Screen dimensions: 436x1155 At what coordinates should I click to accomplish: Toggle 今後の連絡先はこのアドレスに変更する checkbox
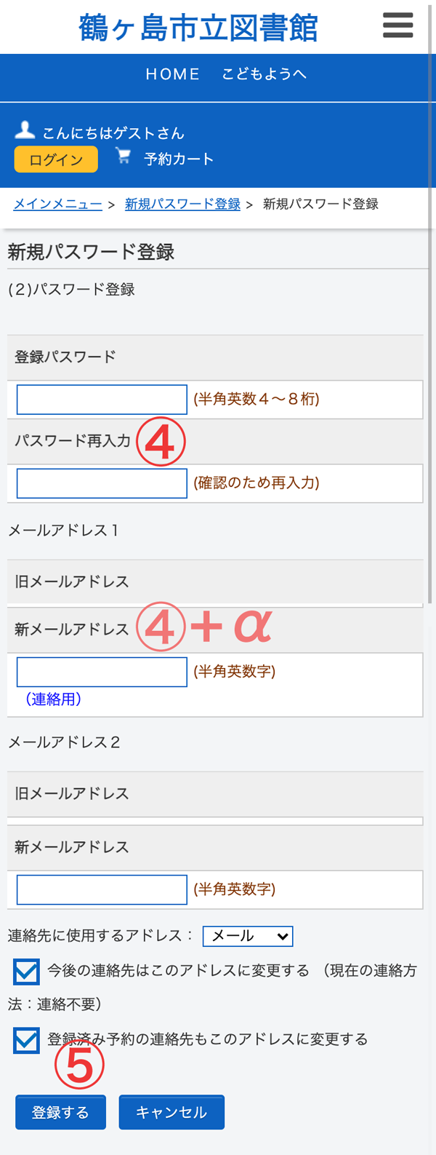point(27,972)
